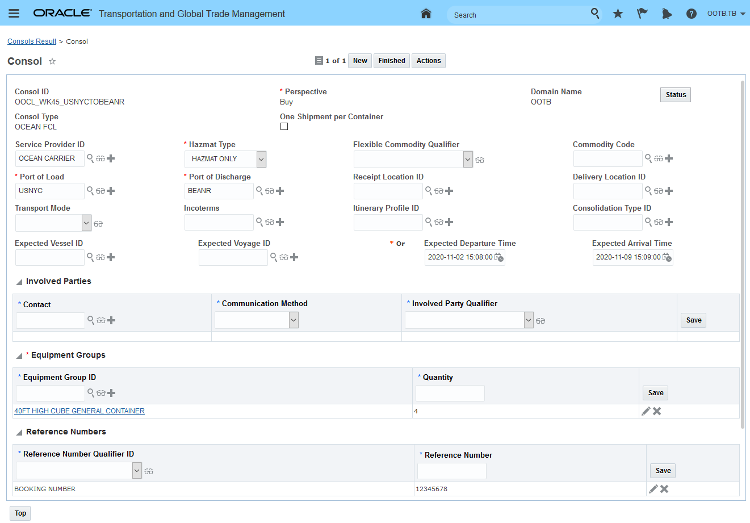Viewport: 750px width, 523px height.
Task: Add new Delivery Location ID
Action: pyautogui.click(x=669, y=191)
